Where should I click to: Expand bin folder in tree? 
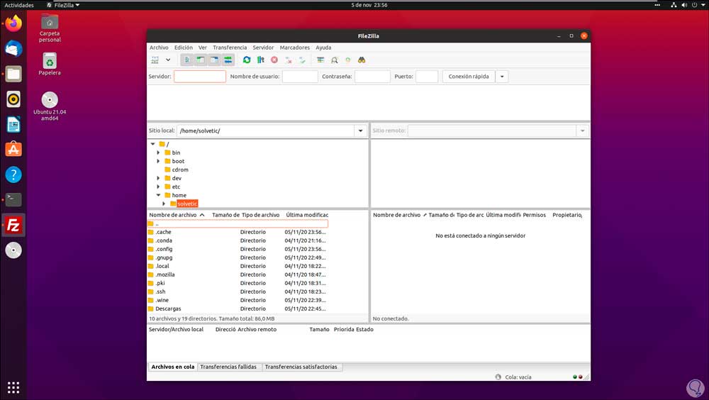(x=158, y=152)
